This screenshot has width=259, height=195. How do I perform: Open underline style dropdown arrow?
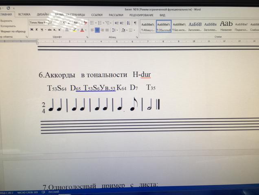[x=45, y=30]
